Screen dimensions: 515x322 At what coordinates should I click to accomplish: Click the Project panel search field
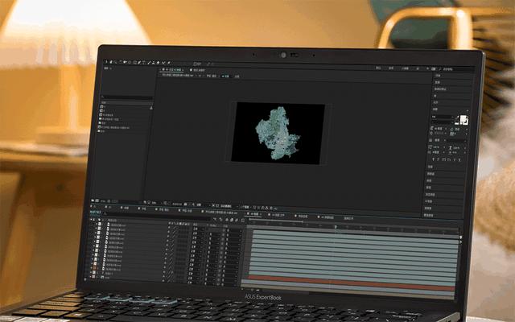pos(127,97)
